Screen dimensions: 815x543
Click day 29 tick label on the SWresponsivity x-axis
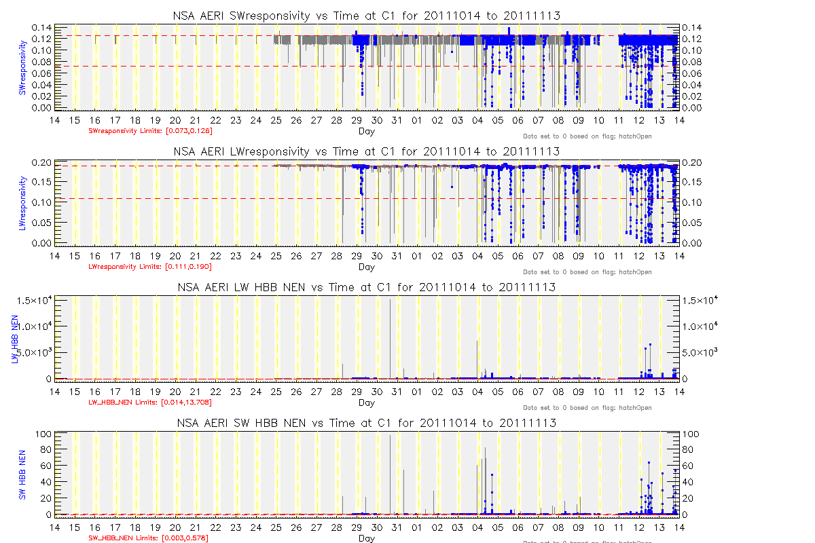pyautogui.click(x=357, y=120)
